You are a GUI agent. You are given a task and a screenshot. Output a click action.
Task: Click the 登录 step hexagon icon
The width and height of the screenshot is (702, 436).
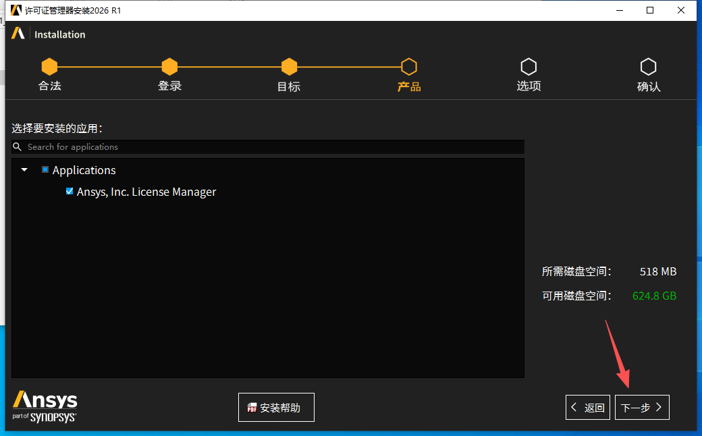coord(169,67)
